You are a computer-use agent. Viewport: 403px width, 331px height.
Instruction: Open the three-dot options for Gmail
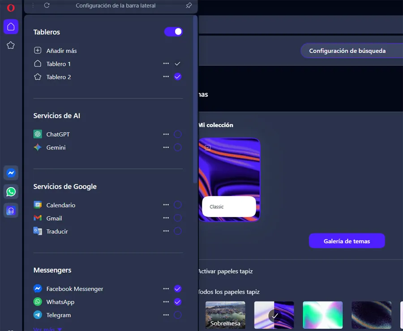pyautogui.click(x=166, y=218)
